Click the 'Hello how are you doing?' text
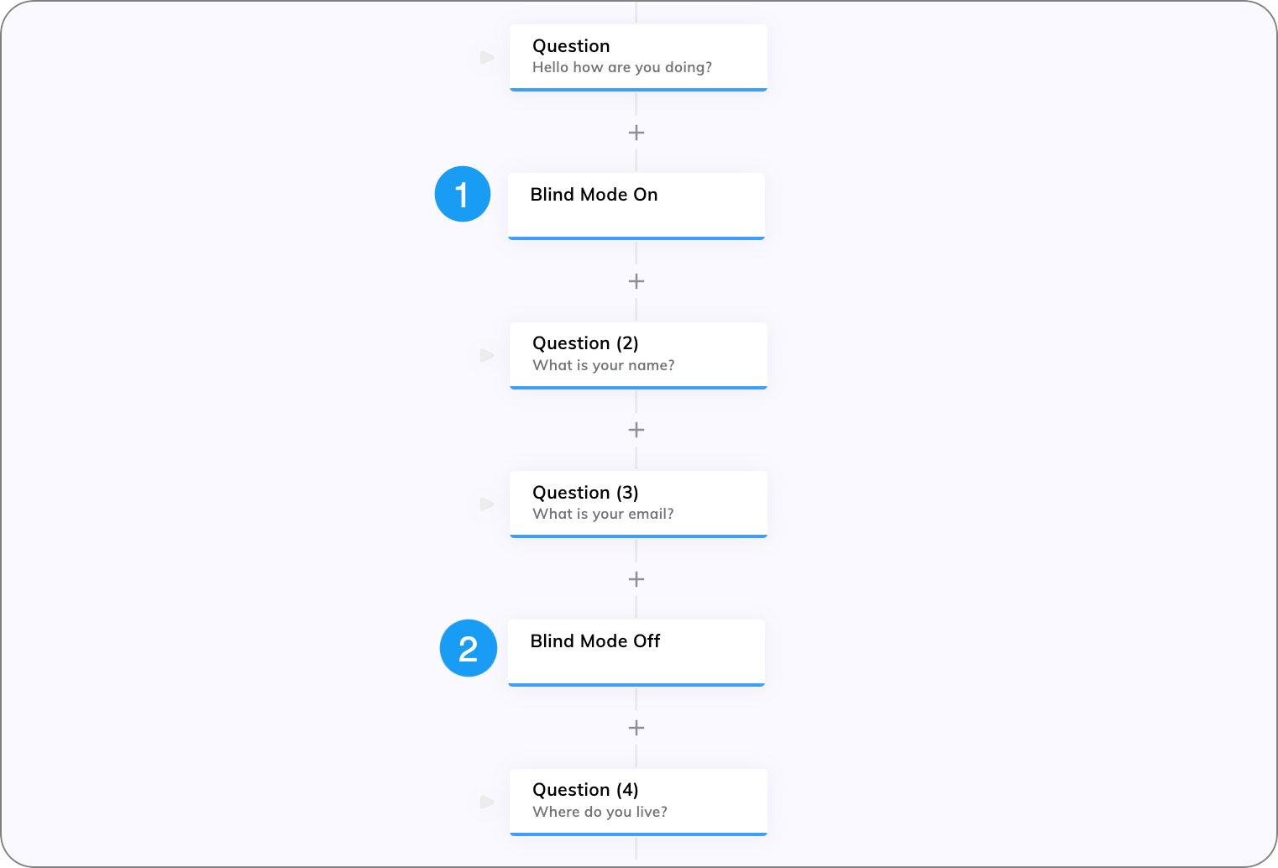 click(622, 67)
